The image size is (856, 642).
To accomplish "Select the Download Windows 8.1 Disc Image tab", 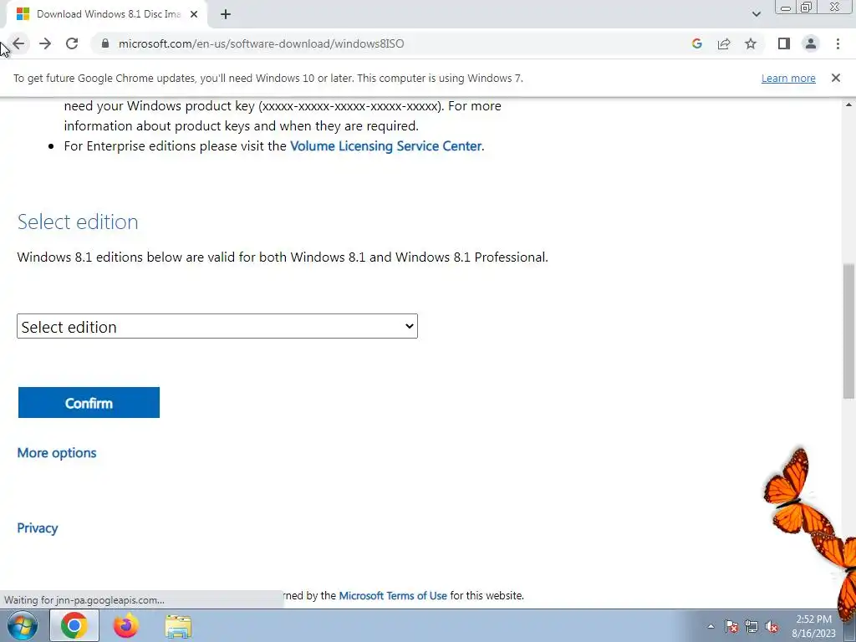I will click(106, 14).
